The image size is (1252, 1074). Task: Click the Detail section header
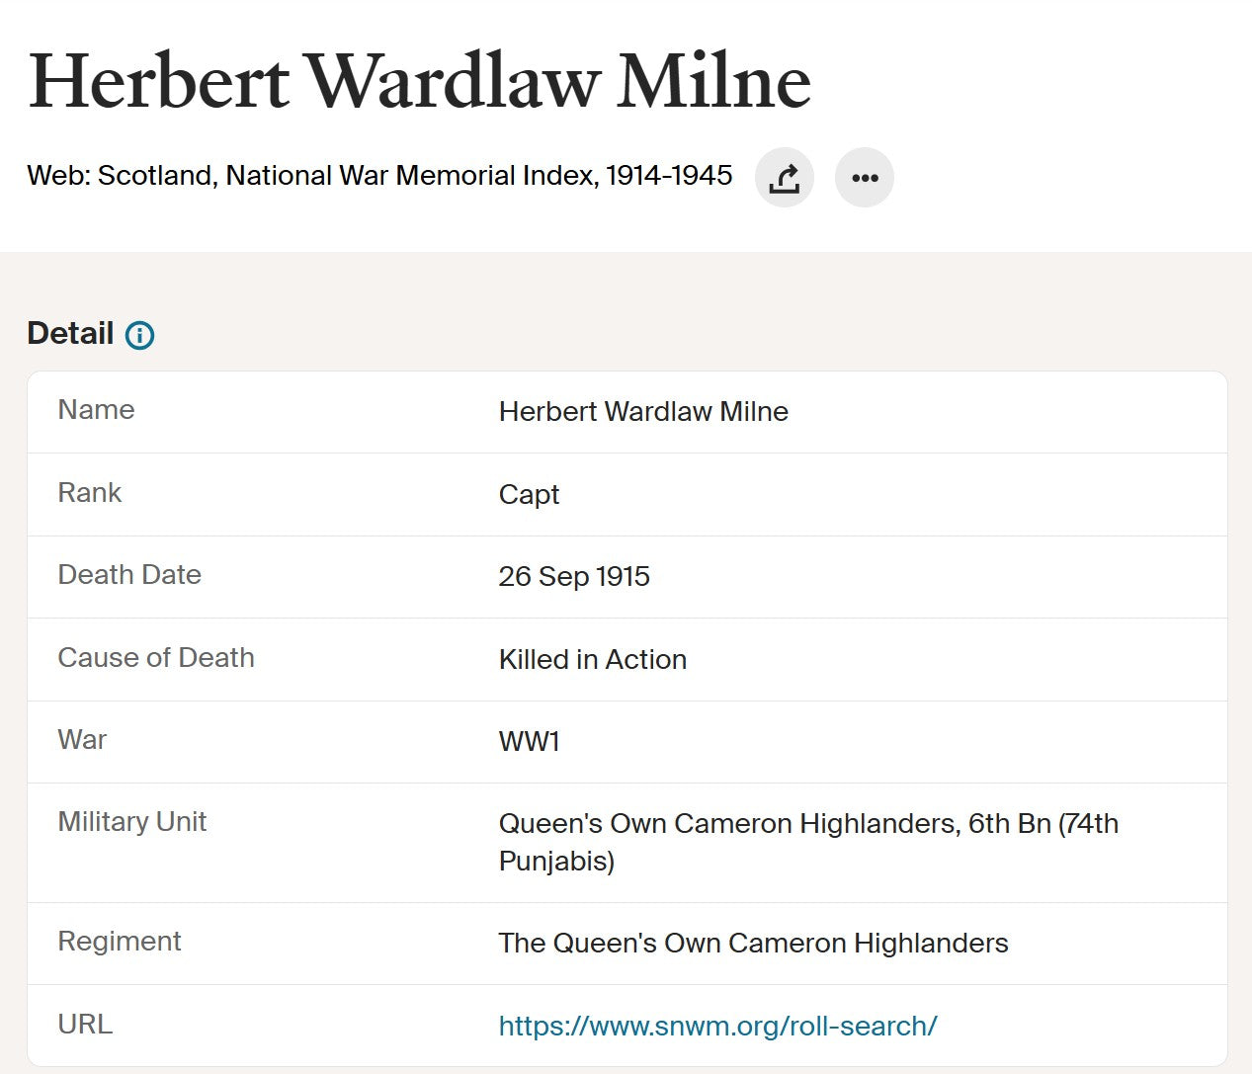point(70,333)
